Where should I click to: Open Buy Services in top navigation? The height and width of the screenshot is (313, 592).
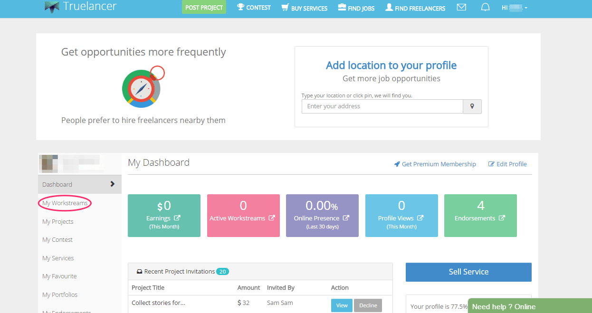(305, 8)
